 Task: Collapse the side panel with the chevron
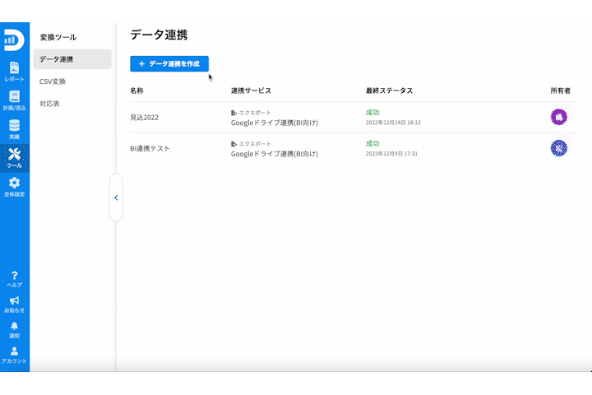click(116, 197)
